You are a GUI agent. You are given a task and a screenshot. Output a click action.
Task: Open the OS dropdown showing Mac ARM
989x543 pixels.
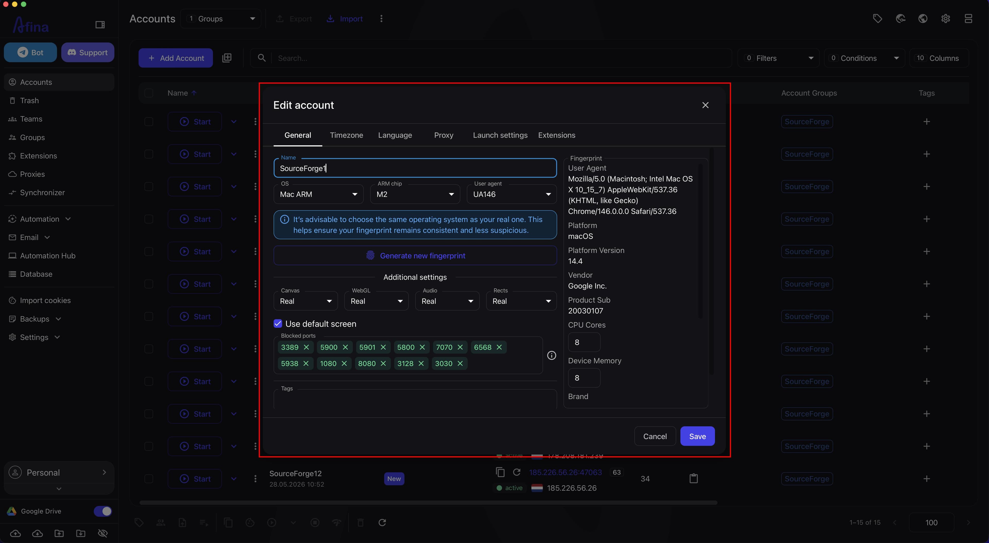coord(319,194)
